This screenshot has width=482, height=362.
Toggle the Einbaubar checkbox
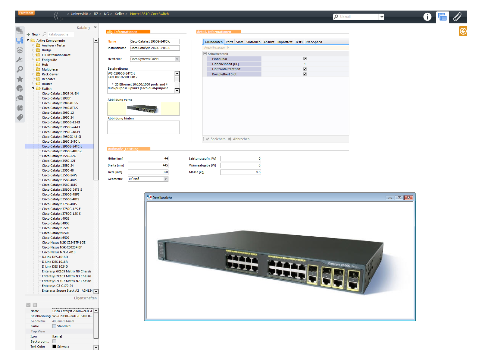305,59
